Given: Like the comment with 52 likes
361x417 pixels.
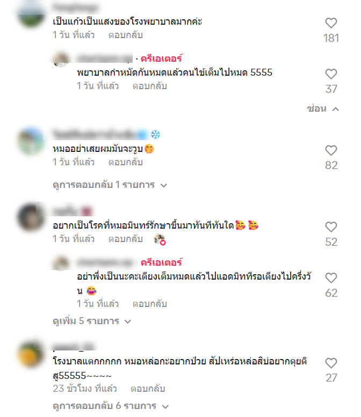Looking at the screenshot, I should [331, 227].
